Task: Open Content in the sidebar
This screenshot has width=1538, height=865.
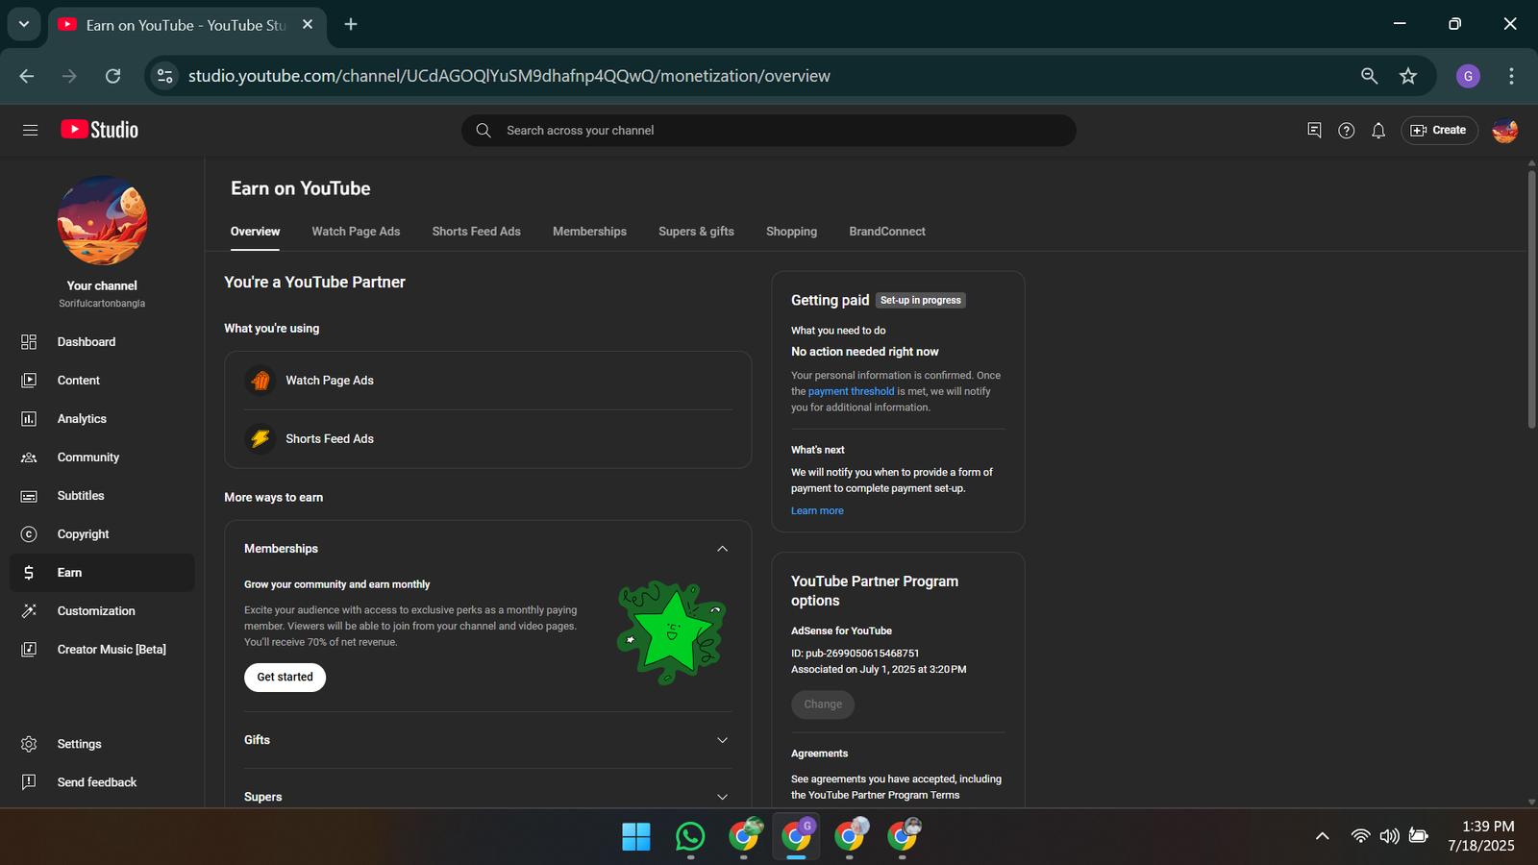Action: pyautogui.click(x=102, y=381)
